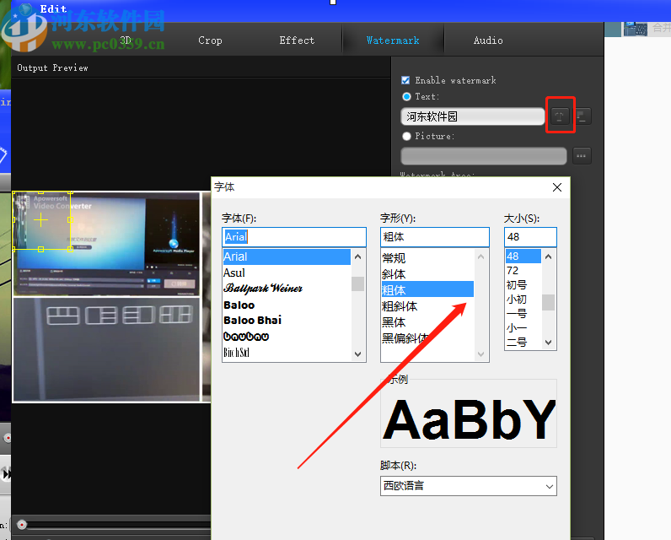Select the Birch Std font
The height and width of the screenshot is (540, 671).
(x=287, y=353)
